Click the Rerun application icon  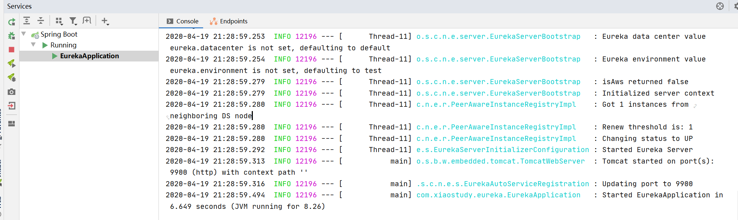click(12, 22)
